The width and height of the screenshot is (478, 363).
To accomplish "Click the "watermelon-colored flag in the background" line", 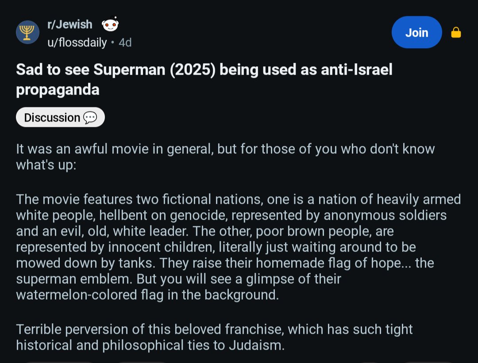I will click(x=147, y=295).
